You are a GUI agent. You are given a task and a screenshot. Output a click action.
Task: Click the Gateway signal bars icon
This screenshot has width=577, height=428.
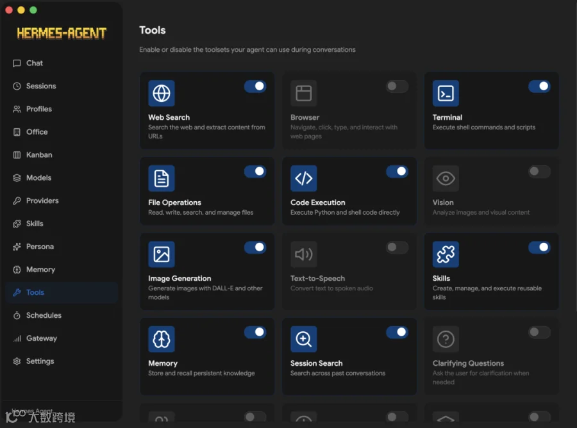(17, 338)
